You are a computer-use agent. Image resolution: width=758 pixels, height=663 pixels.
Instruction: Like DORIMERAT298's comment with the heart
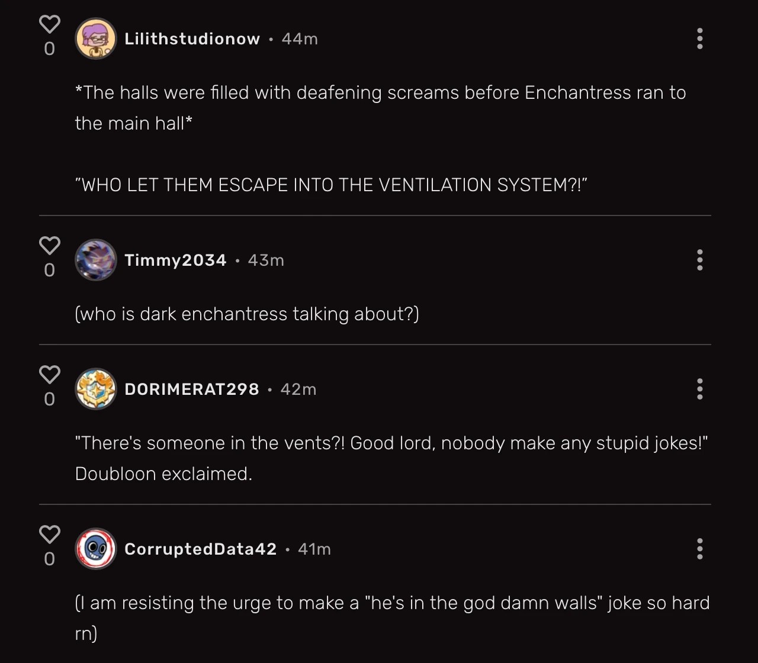pyautogui.click(x=50, y=374)
